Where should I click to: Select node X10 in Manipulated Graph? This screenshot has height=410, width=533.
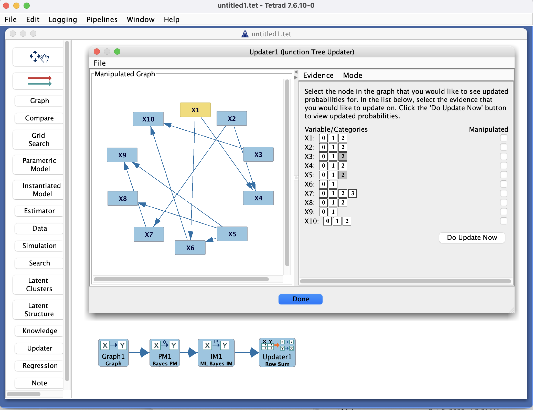point(148,119)
